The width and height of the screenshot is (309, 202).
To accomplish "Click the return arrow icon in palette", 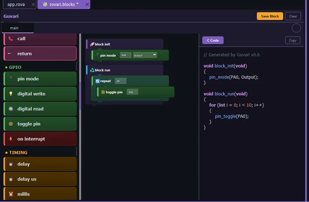I will pyautogui.click(x=9, y=53).
